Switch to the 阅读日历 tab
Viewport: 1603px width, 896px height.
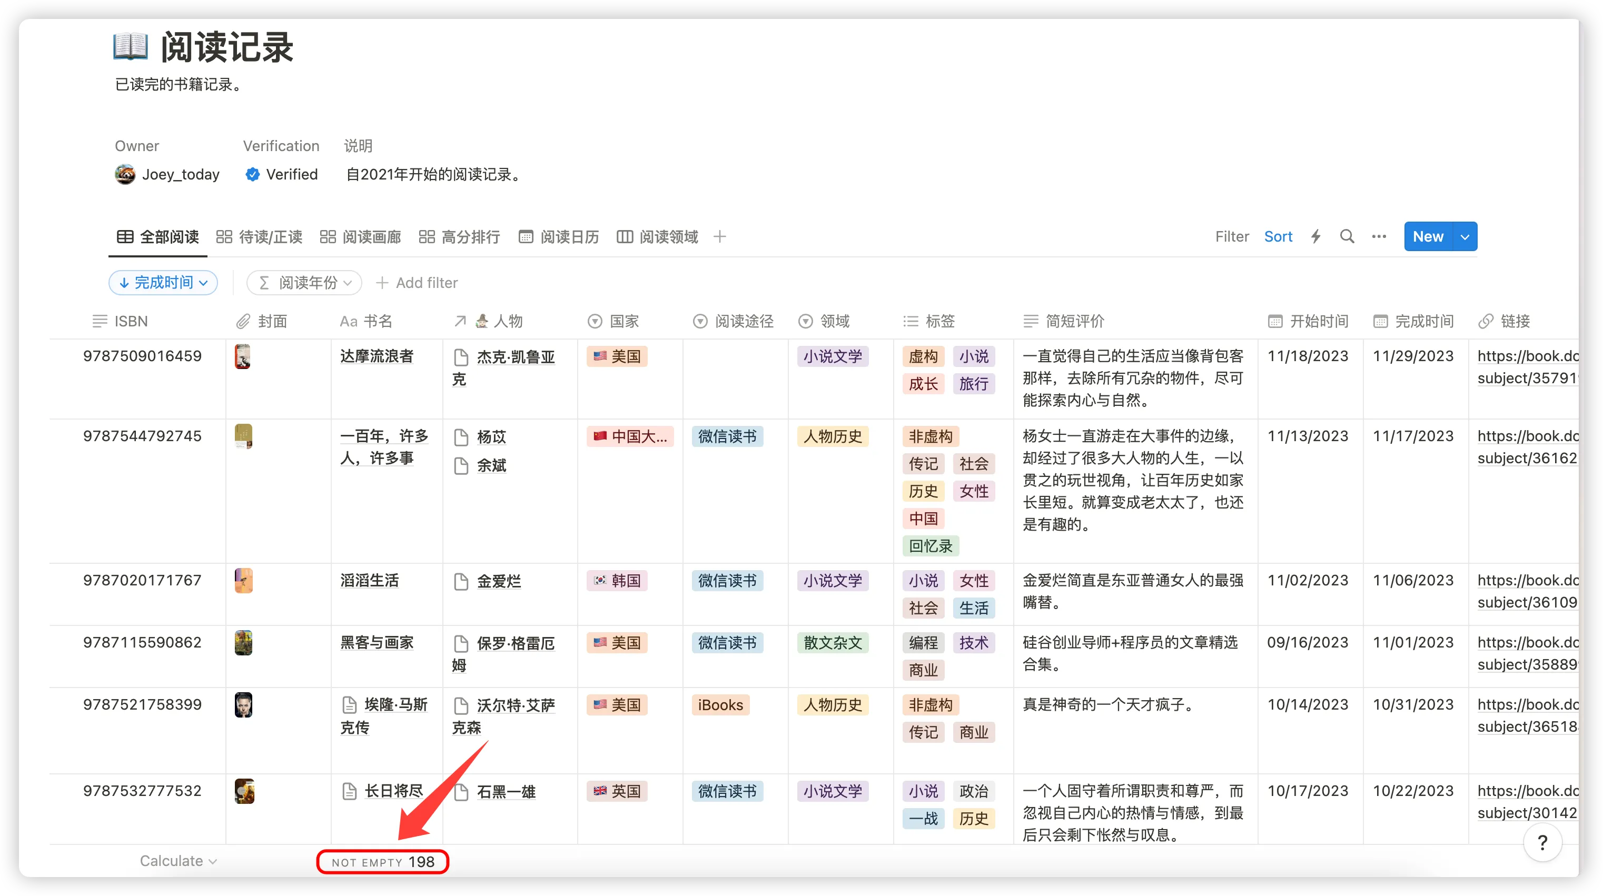pos(558,236)
